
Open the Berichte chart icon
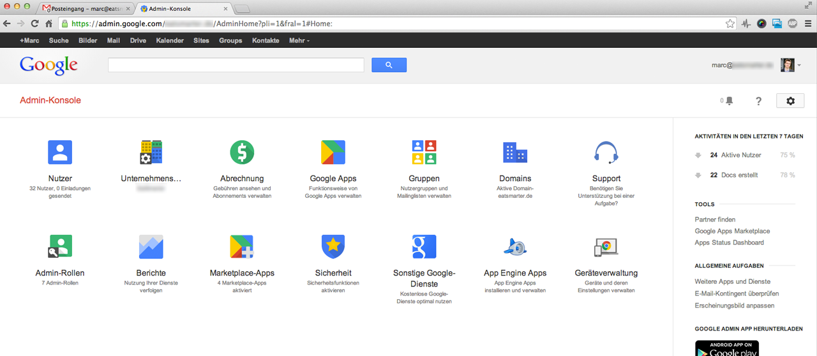point(151,246)
